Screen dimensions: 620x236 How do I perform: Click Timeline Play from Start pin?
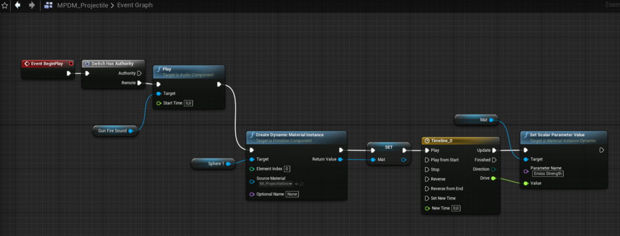(427, 160)
